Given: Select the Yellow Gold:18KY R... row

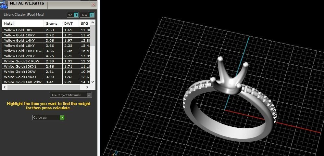Looking at the screenshot, I should pos(46,51).
